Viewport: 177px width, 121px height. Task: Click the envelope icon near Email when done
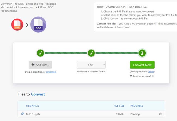tap(132, 76)
